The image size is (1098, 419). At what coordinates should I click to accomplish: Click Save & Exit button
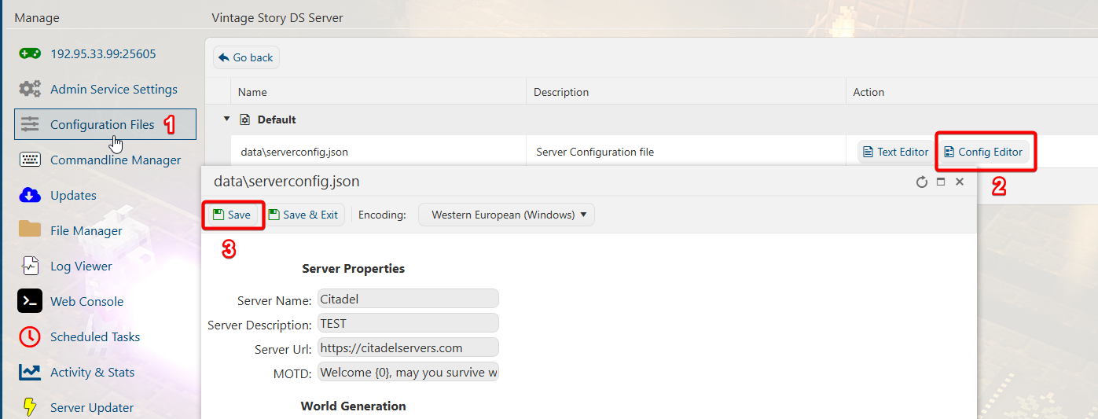[303, 215]
